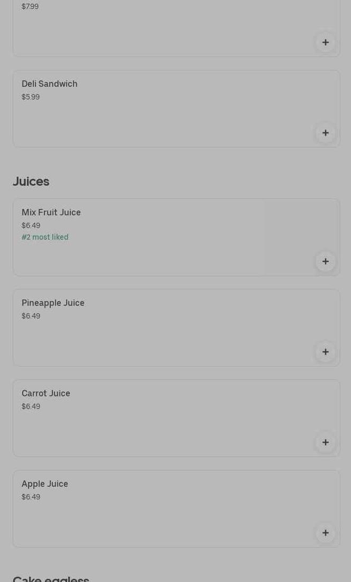Open the Deli Sandwich item title
The height and width of the screenshot is (582, 351).
50,84
